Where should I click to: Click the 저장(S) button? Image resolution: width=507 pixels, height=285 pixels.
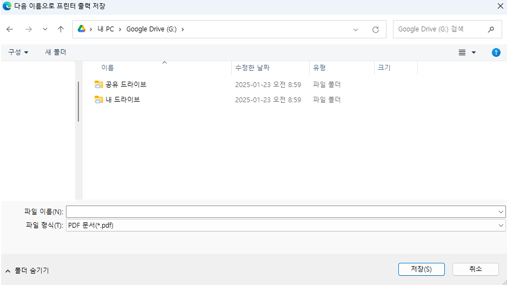(x=421, y=269)
